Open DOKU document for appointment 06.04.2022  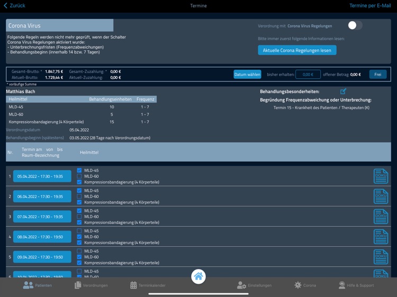click(381, 197)
